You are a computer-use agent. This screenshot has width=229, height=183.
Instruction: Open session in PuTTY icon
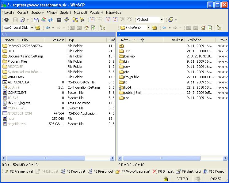(66, 20)
